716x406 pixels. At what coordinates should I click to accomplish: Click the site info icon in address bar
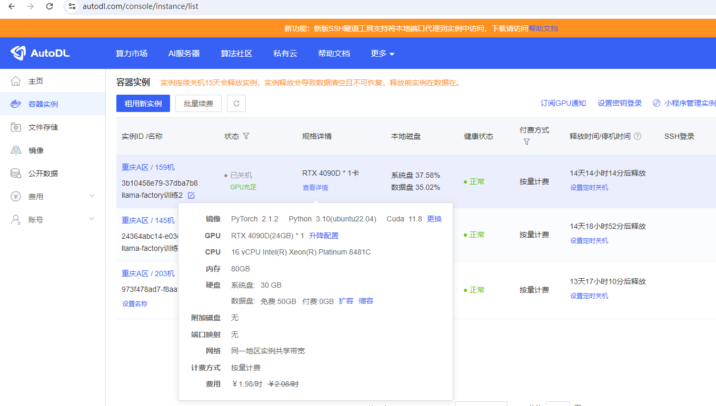tap(72, 7)
